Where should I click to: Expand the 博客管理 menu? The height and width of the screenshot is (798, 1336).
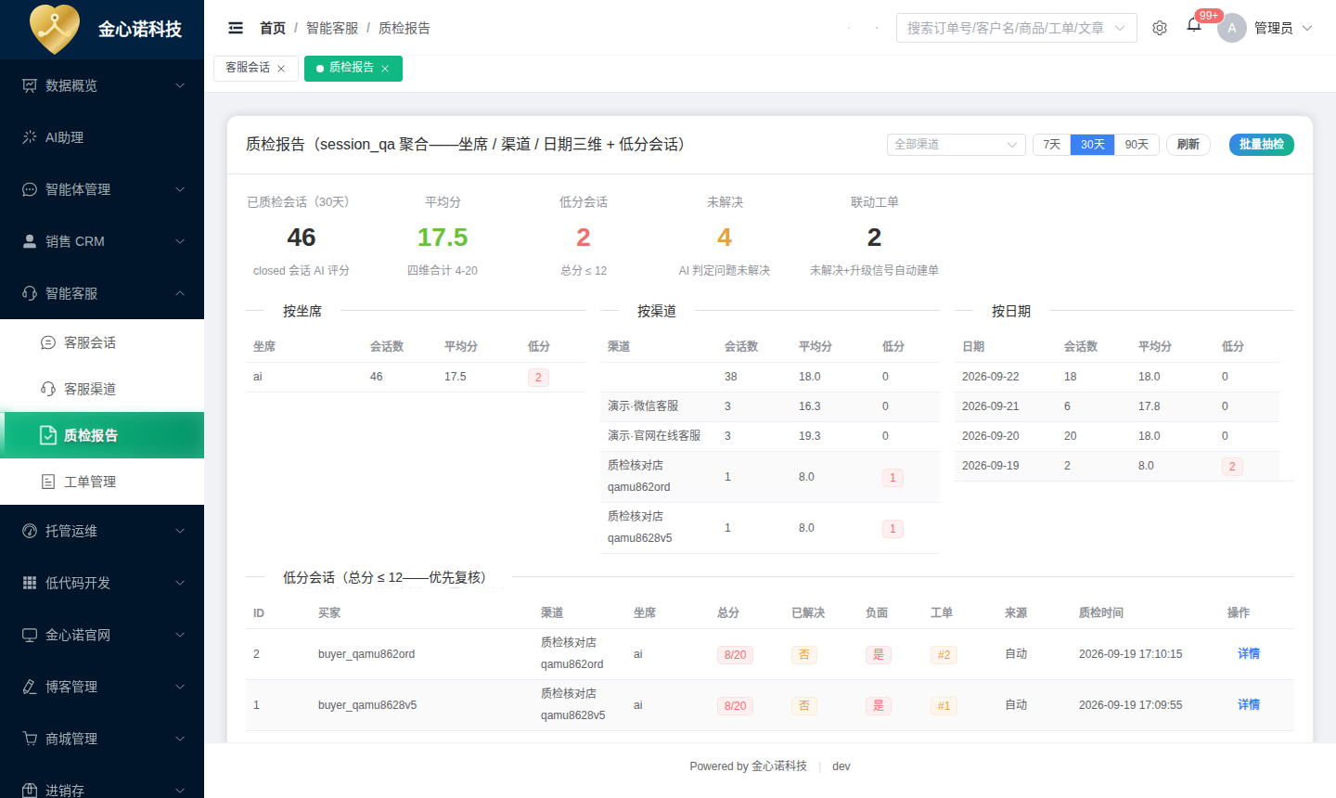click(x=102, y=687)
